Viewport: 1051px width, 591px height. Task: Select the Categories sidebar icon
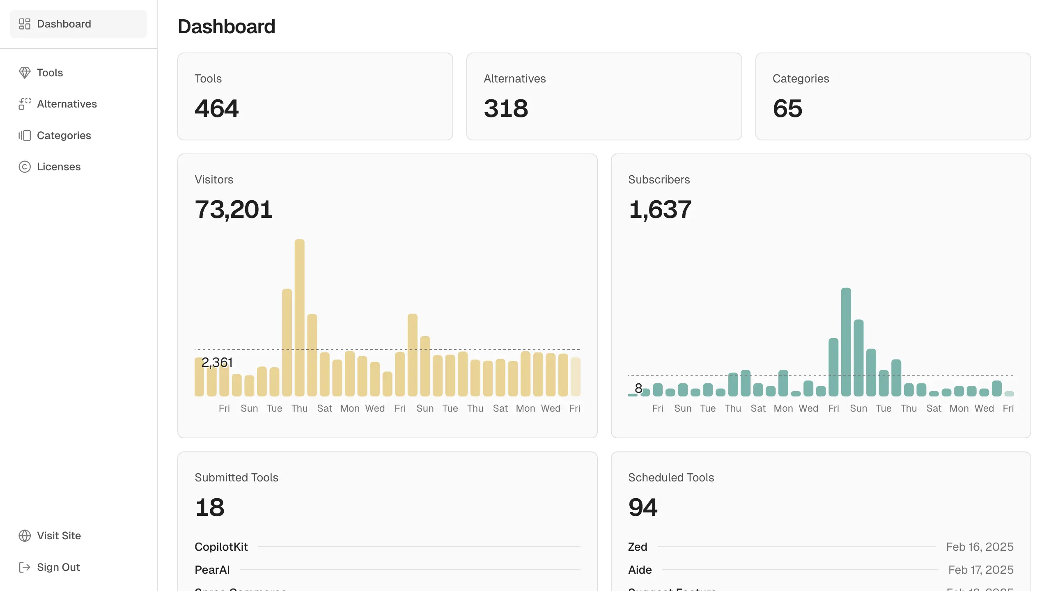point(25,135)
